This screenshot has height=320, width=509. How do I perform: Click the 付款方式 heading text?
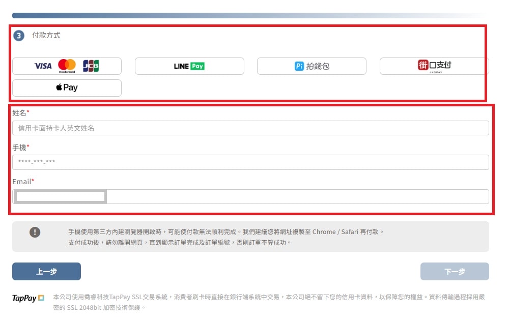click(46, 35)
